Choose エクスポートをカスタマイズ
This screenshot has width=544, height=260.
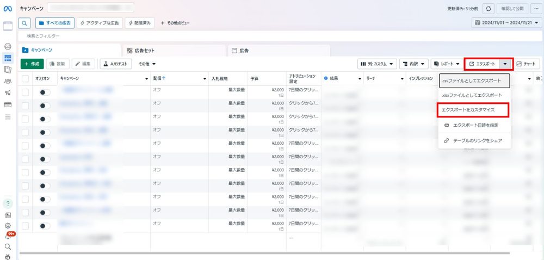[473, 109]
